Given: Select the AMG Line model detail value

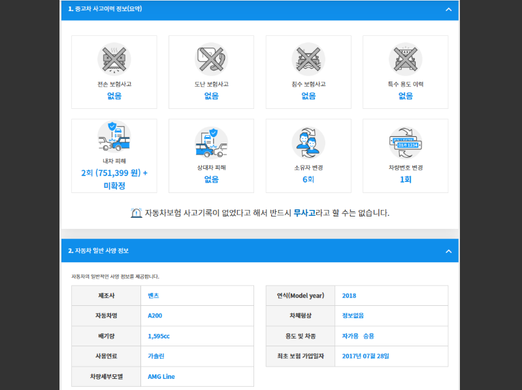Looking at the screenshot, I should pyautogui.click(x=161, y=376).
